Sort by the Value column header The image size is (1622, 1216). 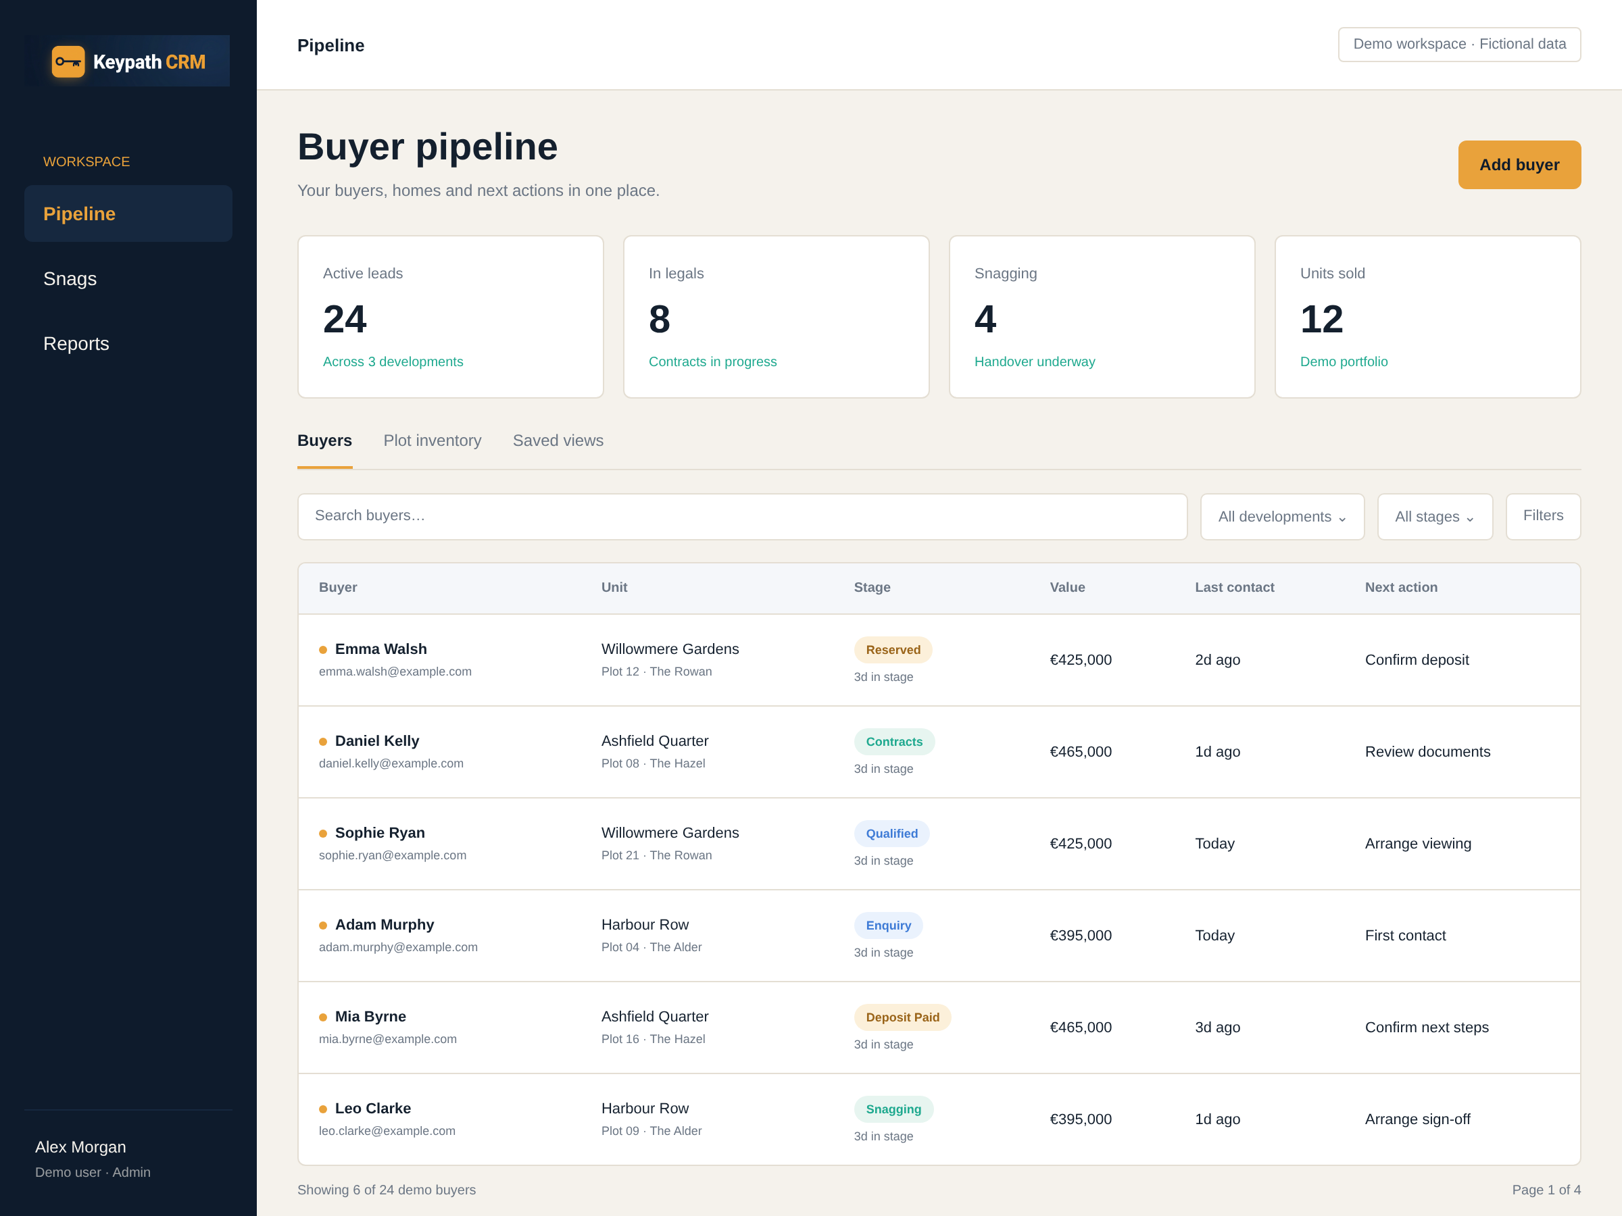point(1067,587)
